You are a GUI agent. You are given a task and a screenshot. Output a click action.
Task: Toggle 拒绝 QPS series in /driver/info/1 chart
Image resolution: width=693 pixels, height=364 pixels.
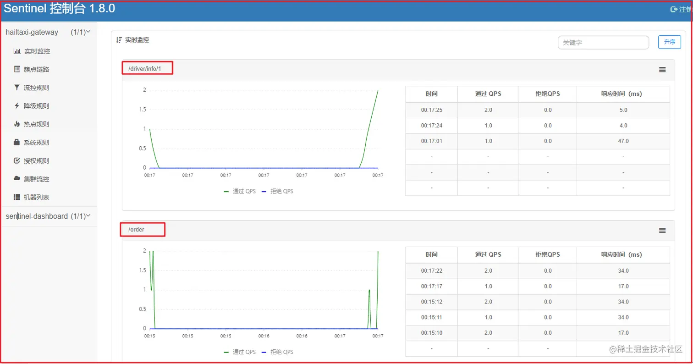coord(277,191)
